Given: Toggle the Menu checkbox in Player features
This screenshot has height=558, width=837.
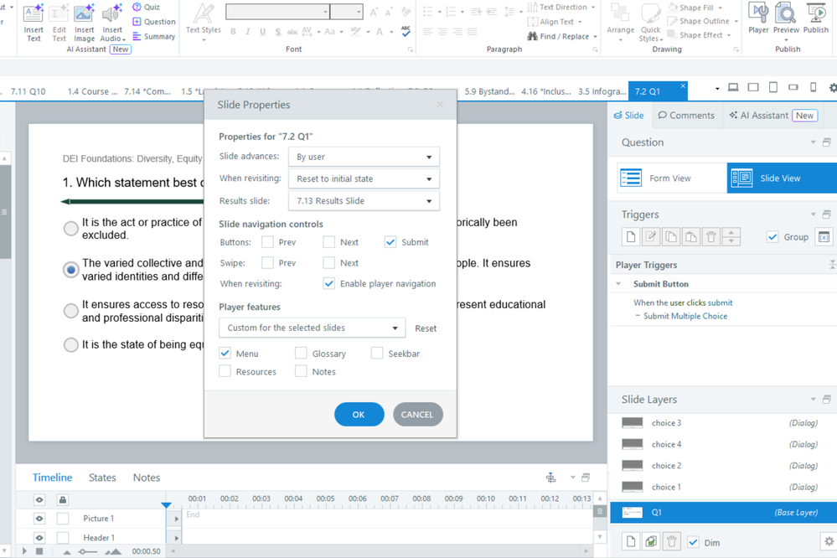Looking at the screenshot, I should click(x=225, y=354).
